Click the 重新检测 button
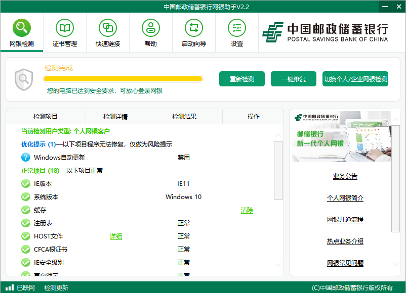Viewport: 406px width, 293px height. pos(242,79)
